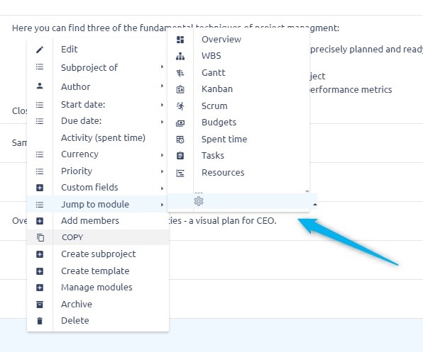423x352 pixels.
Task: Click the Spent time calendar-clock icon
Action: pyautogui.click(x=180, y=140)
